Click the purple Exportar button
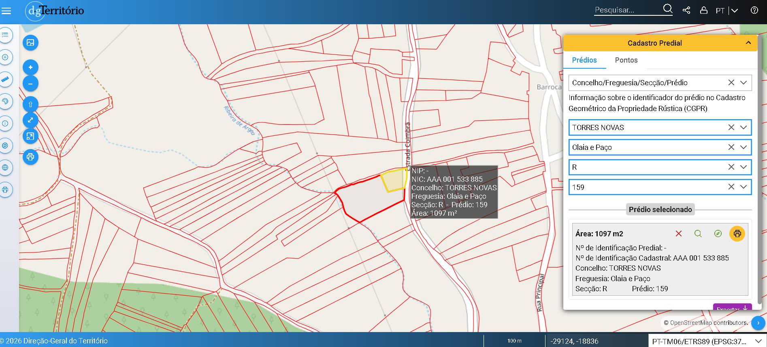Image resolution: width=767 pixels, height=347 pixels. click(x=732, y=308)
